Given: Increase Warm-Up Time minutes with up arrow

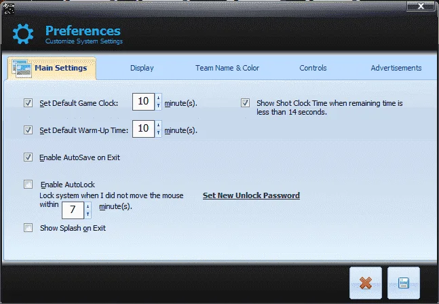Looking at the screenshot, I should click(159, 125).
